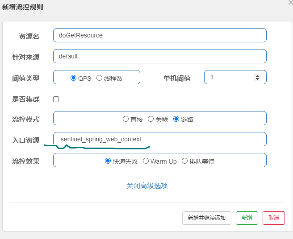Click the 流控效果 label

[x=26, y=161]
